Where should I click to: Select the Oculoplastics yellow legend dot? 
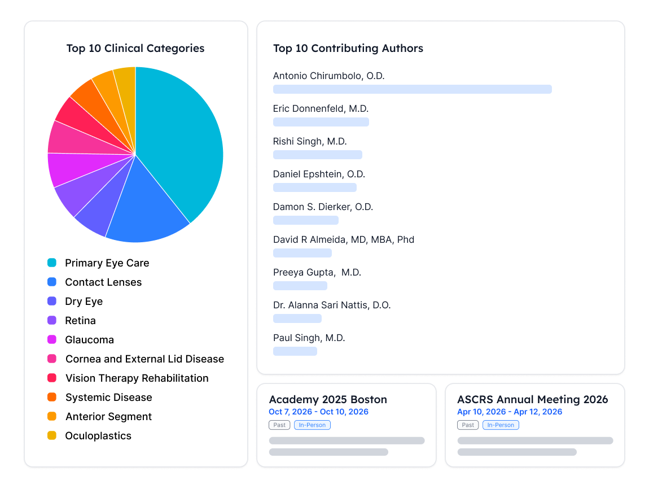52,435
